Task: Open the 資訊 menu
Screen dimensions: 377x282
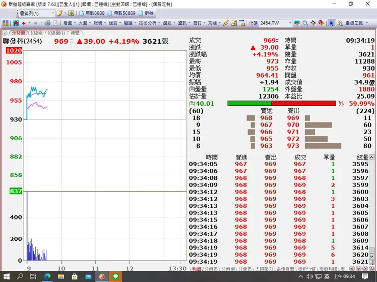Action: [x=184, y=23]
